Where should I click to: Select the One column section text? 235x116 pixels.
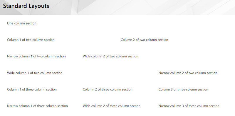pyautogui.click(x=21, y=23)
